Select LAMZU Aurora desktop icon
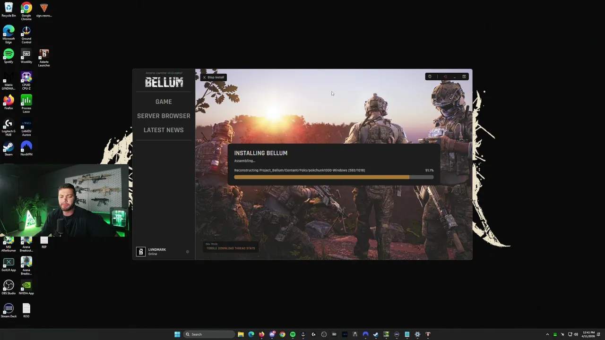 coord(26,127)
